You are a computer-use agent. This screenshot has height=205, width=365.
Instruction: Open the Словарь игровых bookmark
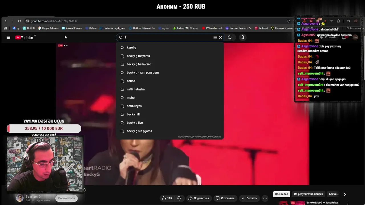click(x=282, y=28)
